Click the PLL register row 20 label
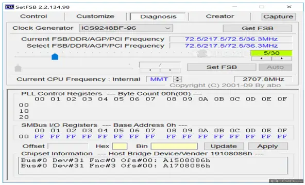Screen dimensions: 305x185 24,117
